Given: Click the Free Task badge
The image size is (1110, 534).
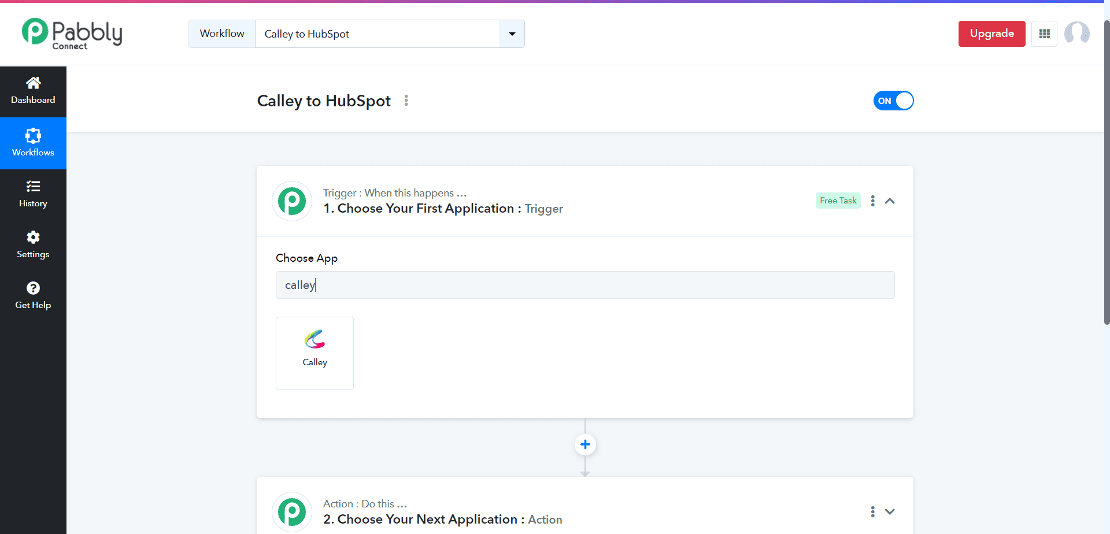Looking at the screenshot, I should tap(838, 201).
